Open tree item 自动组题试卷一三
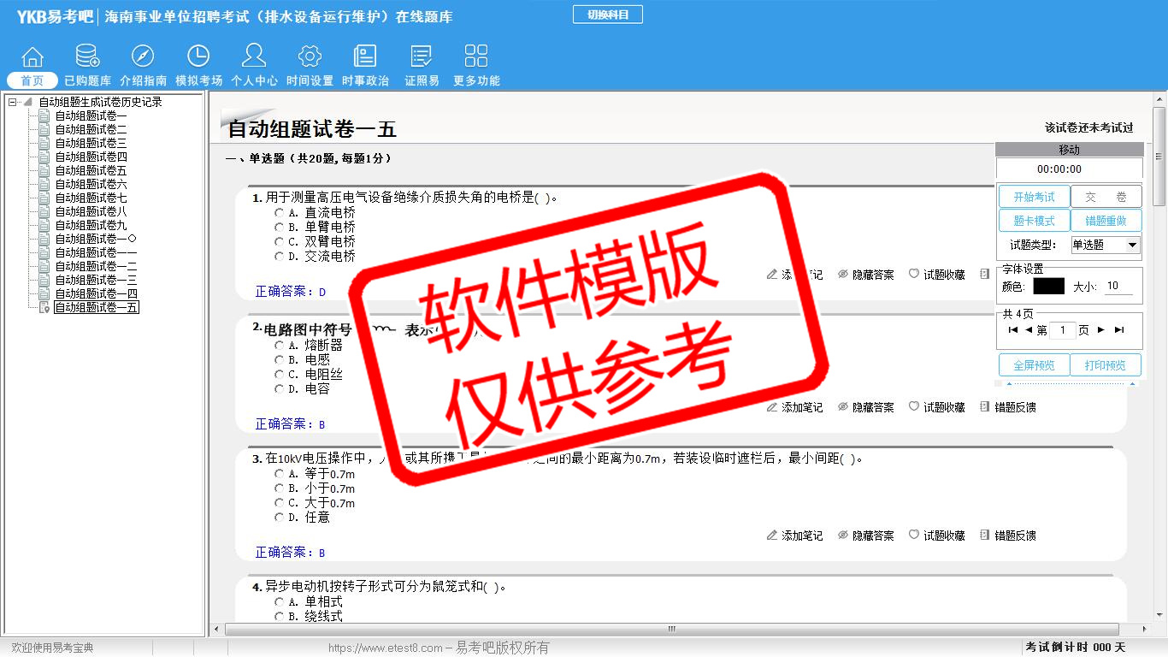This screenshot has width=1168, height=657. [x=96, y=280]
